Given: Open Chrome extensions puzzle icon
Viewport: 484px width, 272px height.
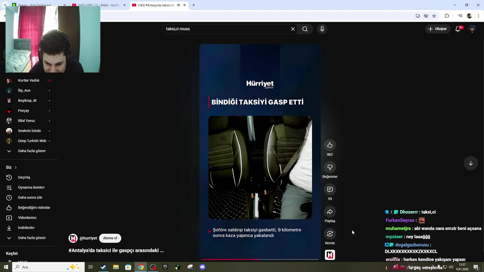Looking at the screenshot, I should 447,16.
